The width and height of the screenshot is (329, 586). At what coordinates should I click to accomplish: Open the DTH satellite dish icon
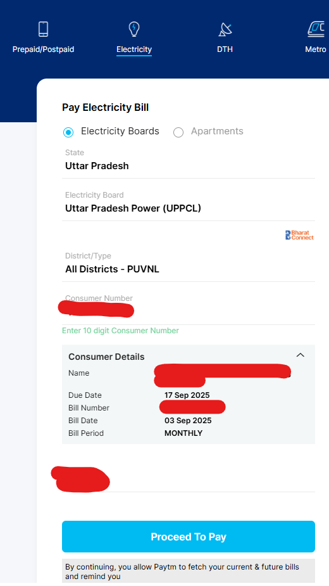coord(225,30)
